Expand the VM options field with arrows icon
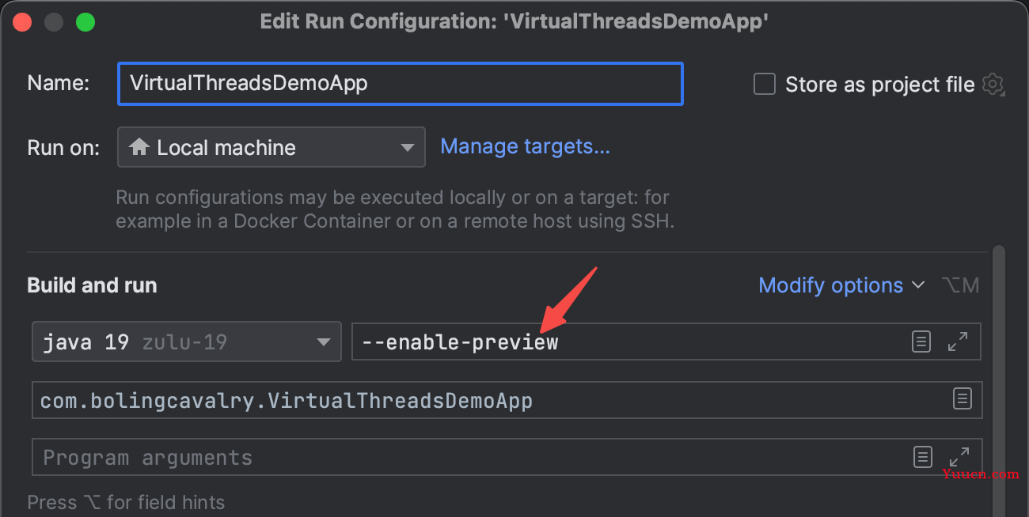Image resolution: width=1029 pixels, height=517 pixels. 958,342
